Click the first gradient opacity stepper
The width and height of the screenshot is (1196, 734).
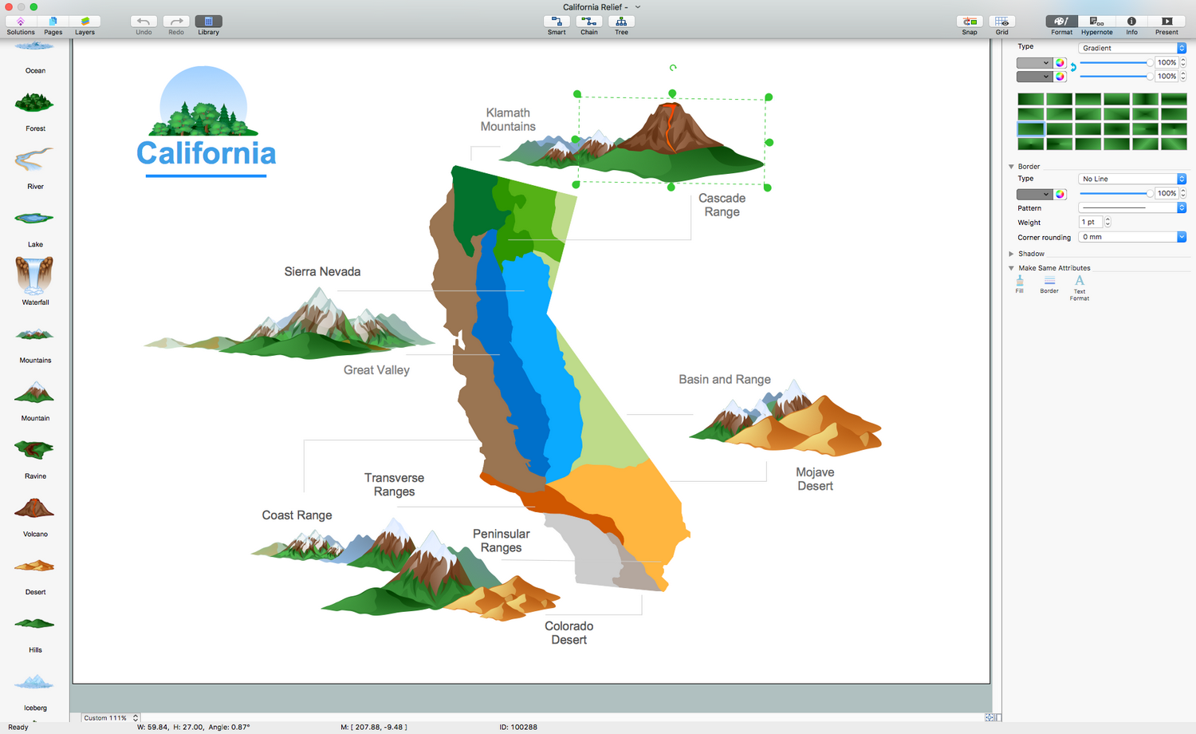pos(1183,62)
